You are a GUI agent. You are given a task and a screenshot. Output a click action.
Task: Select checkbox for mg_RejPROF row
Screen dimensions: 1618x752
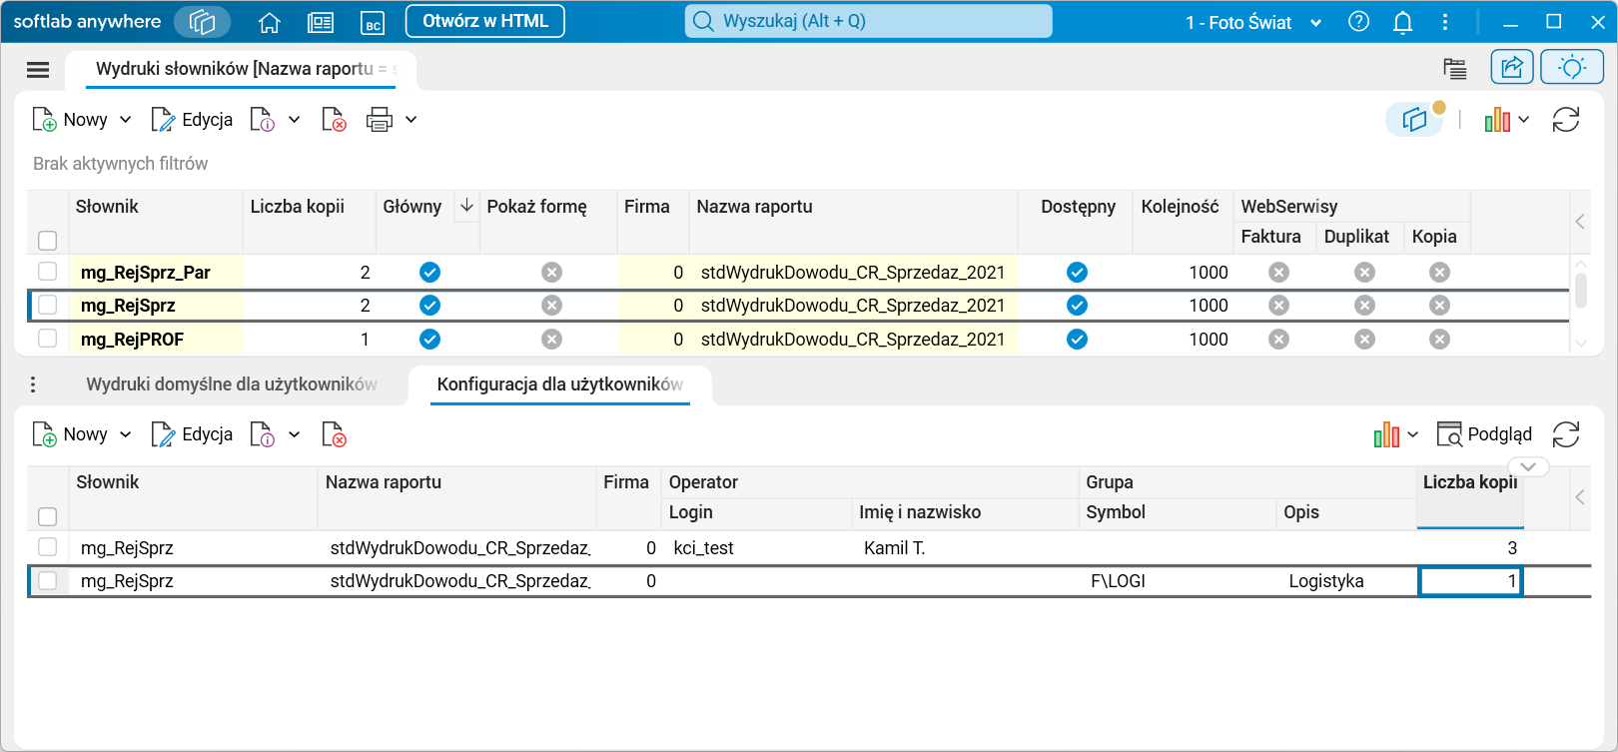pos(47,339)
